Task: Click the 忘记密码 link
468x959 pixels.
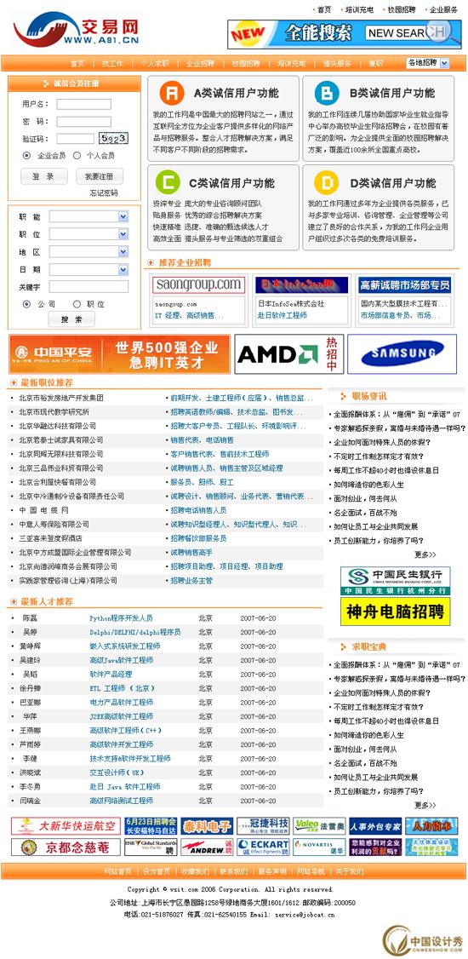Action: point(104,193)
